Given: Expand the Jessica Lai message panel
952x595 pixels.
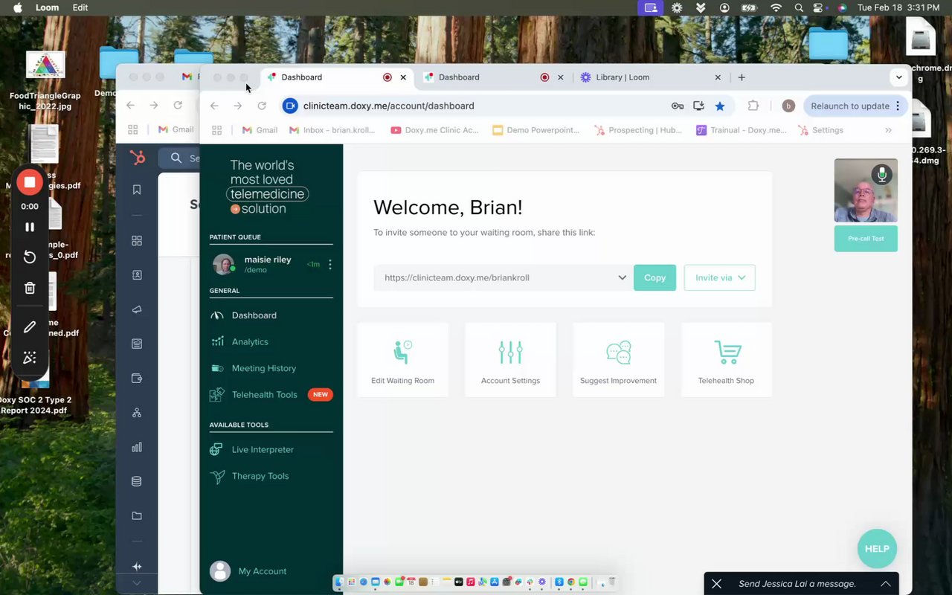Looking at the screenshot, I should coord(886,584).
